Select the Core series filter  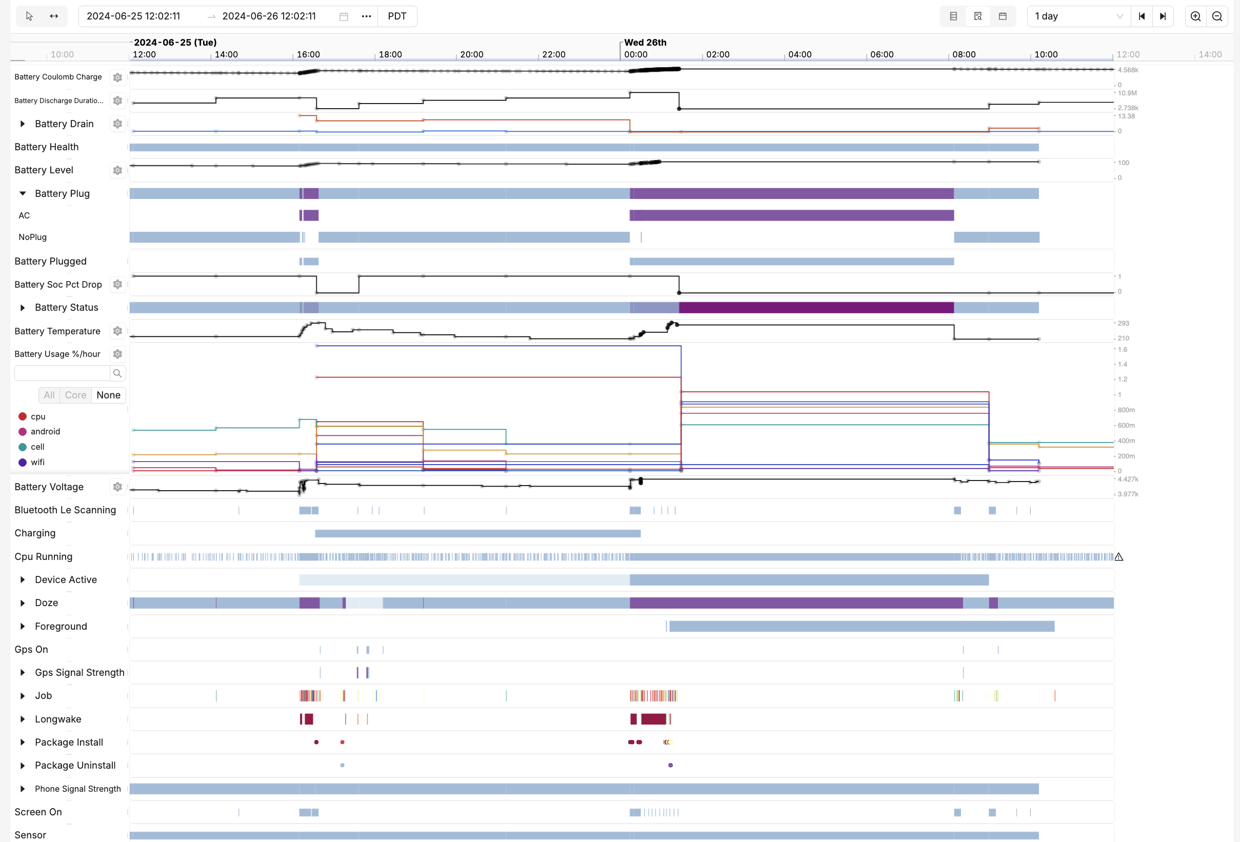(x=76, y=395)
